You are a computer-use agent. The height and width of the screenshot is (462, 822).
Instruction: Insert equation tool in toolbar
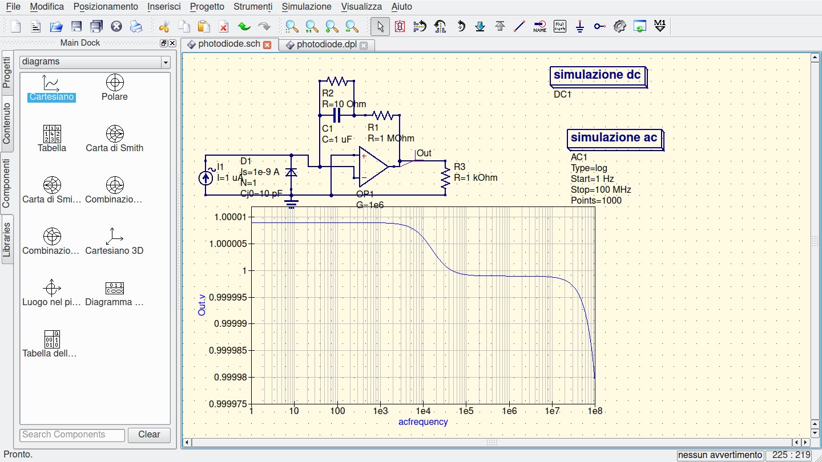click(560, 26)
